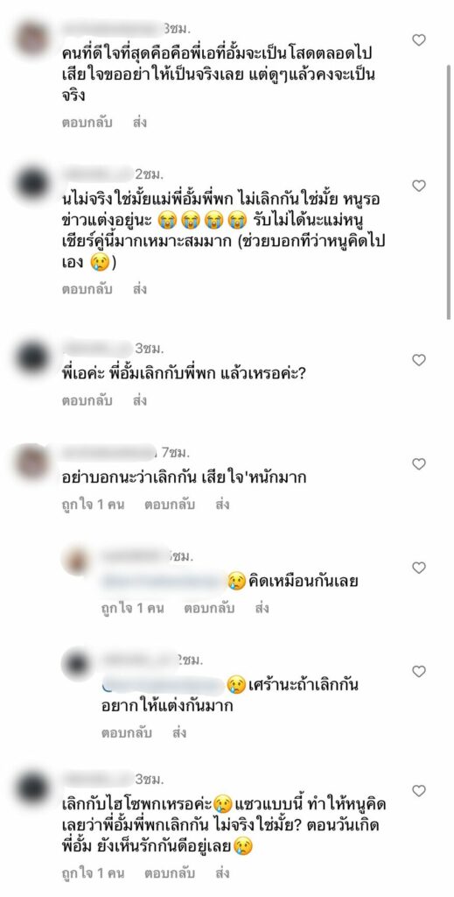
Task: Reply (ตอบกลับ) to the first comment
Action: click(x=87, y=123)
